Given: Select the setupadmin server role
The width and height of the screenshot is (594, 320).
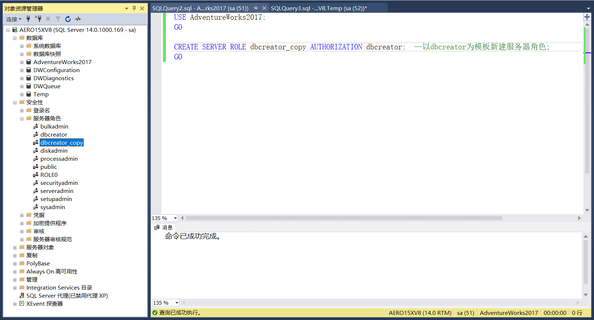Looking at the screenshot, I should coord(56,199).
